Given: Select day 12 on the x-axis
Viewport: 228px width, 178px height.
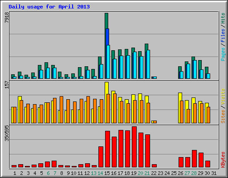Looking at the screenshot, I should (x=87, y=173).
